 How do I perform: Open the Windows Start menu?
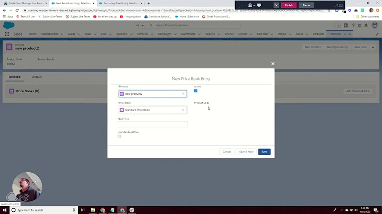pos(5,210)
